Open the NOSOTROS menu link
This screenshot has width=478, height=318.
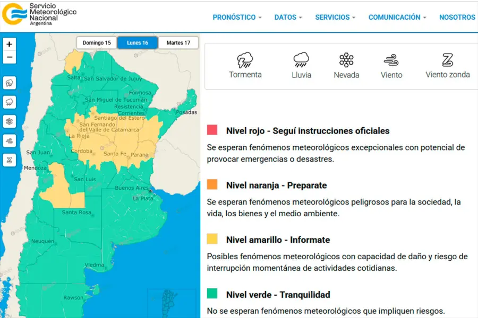457,17
